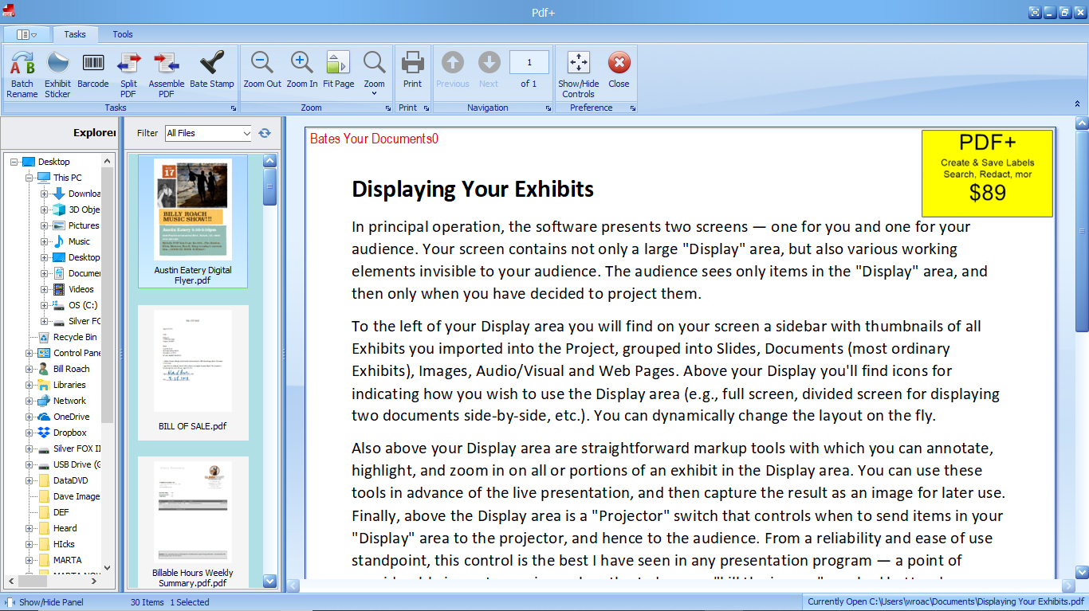The image size is (1089, 611).
Task: Open the Exhibit Sticker tool
Action: [x=57, y=72]
